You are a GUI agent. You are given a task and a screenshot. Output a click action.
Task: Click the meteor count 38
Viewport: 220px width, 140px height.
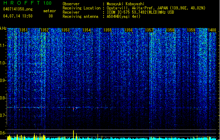tap(51, 16)
